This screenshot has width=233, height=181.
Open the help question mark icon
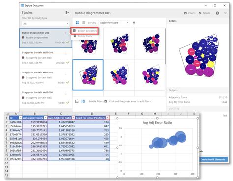[217, 13]
